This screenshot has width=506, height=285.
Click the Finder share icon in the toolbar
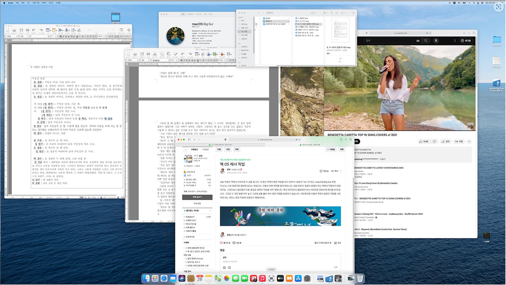331,13
